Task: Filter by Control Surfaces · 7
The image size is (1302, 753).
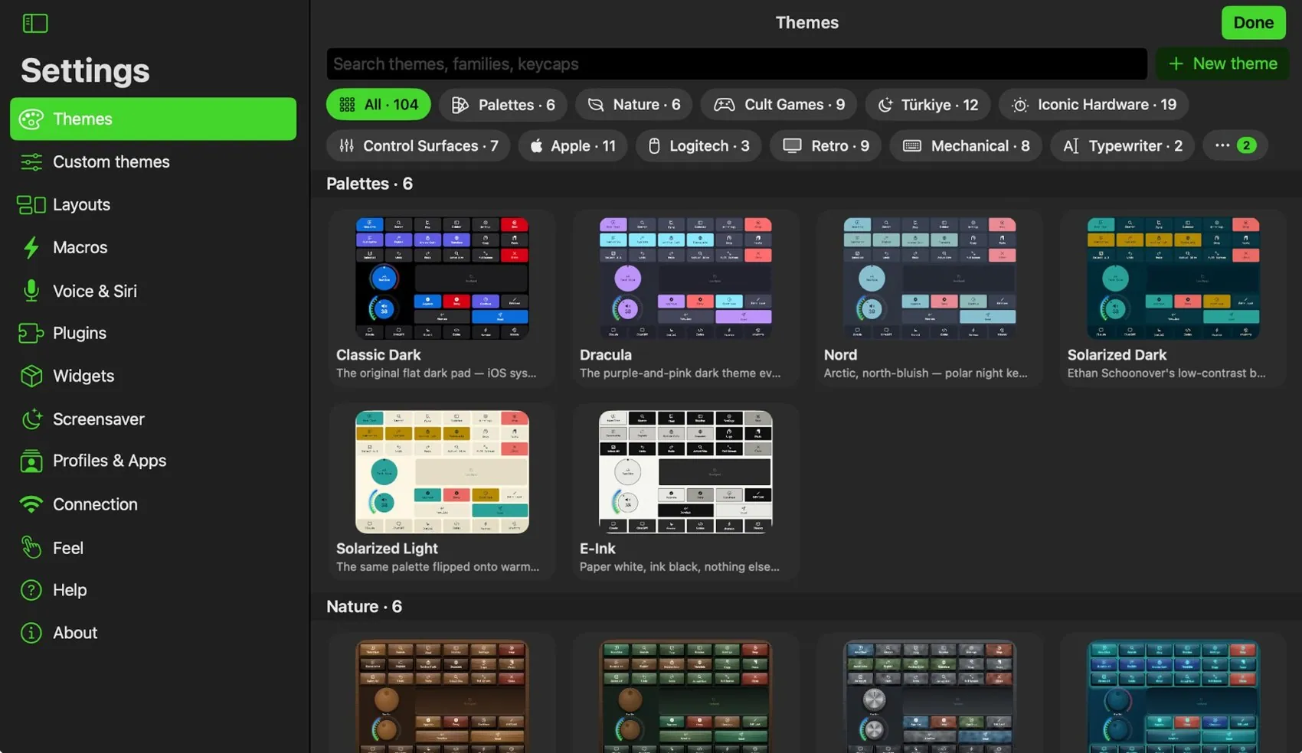Action: click(418, 145)
